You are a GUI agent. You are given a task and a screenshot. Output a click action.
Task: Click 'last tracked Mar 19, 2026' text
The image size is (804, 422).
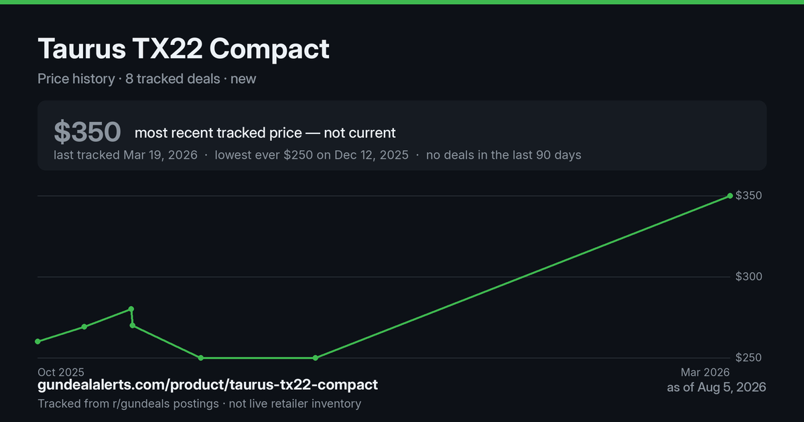coord(125,155)
